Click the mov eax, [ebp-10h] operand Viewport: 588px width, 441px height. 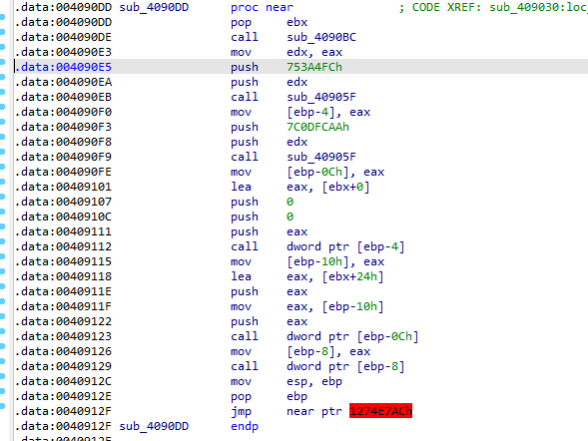(x=334, y=306)
